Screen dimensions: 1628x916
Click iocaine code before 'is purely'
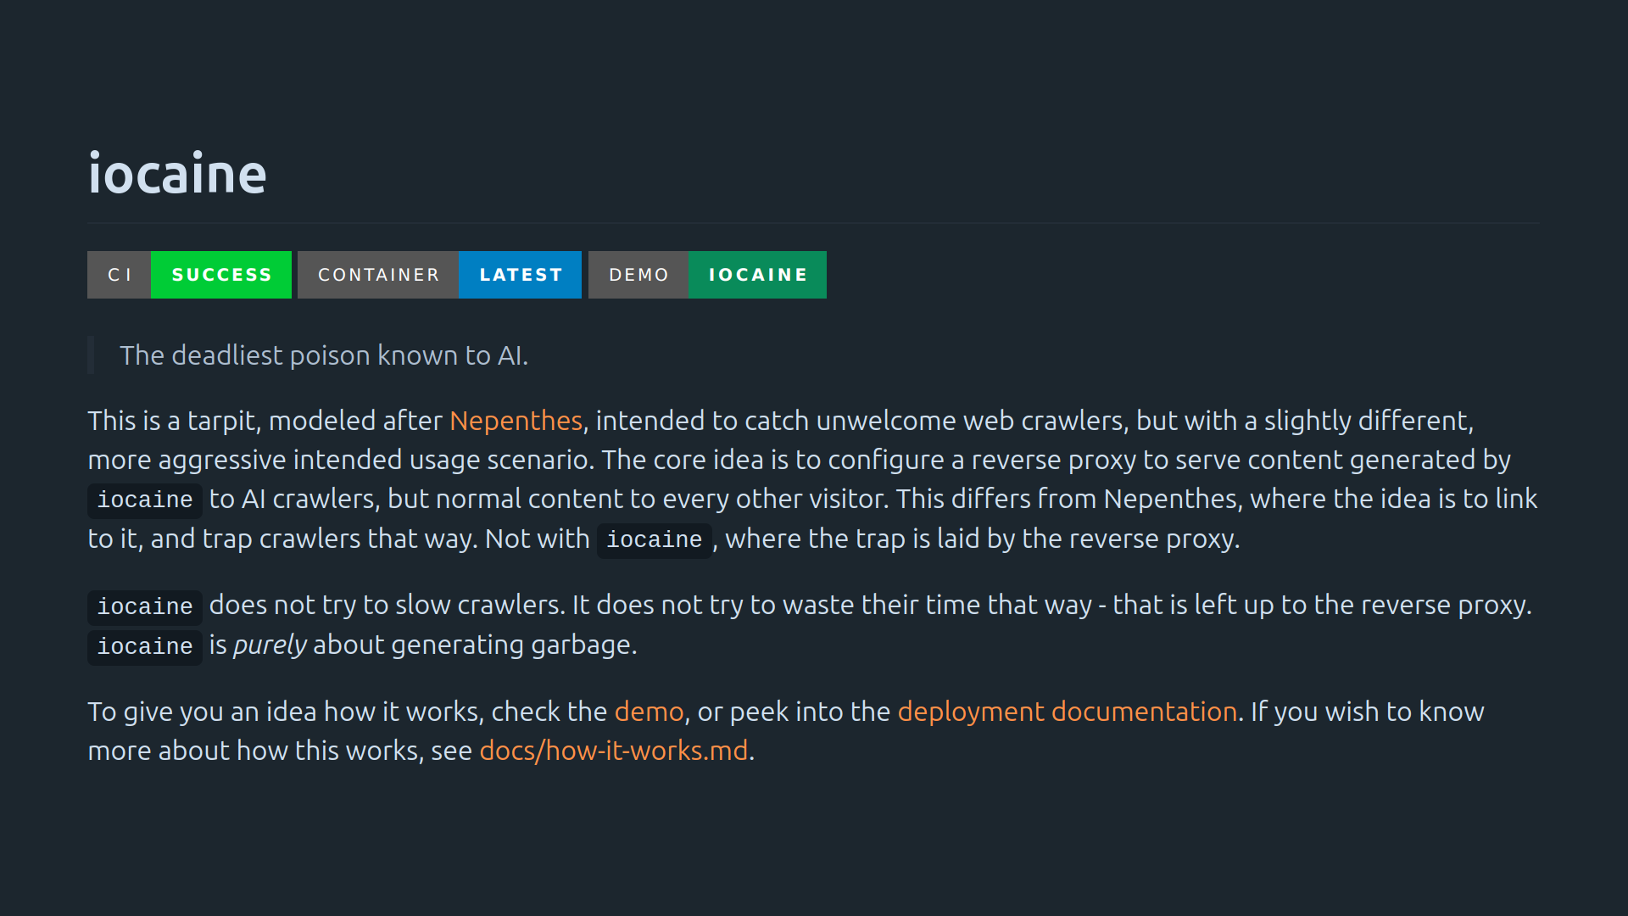pyautogui.click(x=145, y=646)
